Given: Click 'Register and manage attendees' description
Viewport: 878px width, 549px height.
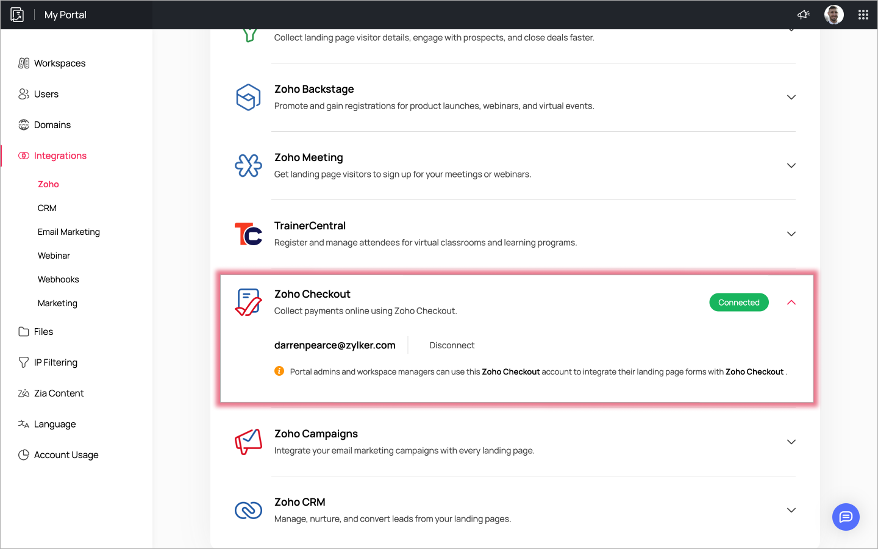Looking at the screenshot, I should pyautogui.click(x=426, y=243).
